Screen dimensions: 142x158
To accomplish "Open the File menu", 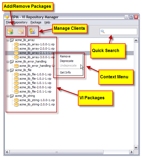I will pos(8,22).
